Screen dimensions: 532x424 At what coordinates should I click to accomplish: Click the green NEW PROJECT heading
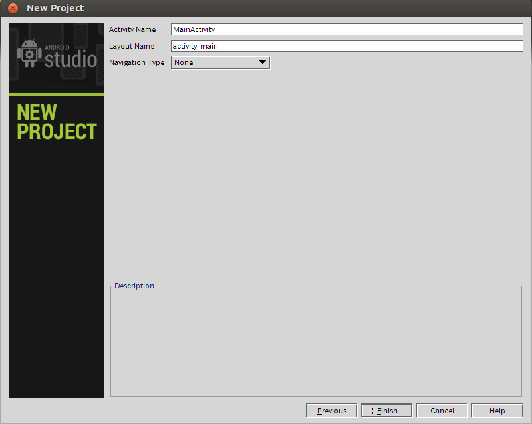click(x=57, y=122)
